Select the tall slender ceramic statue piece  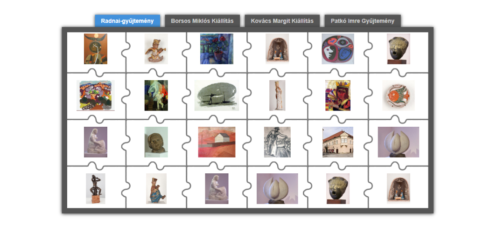[277, 96]
